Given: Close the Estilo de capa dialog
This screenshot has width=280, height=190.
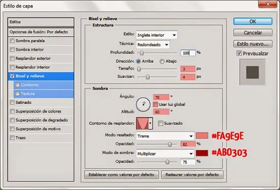Looking at the screenshot, I should [x=267, y=4].
